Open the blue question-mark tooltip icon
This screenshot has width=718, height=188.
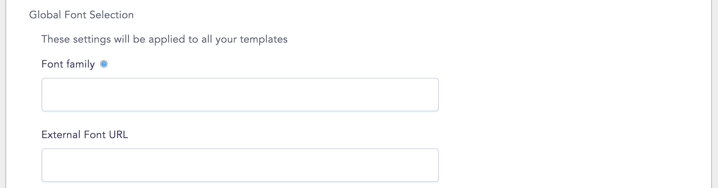[104, 64]
